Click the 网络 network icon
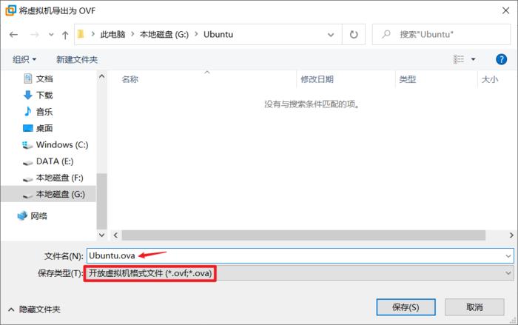This screenshot has height=325, width=518. pos(22,216)
